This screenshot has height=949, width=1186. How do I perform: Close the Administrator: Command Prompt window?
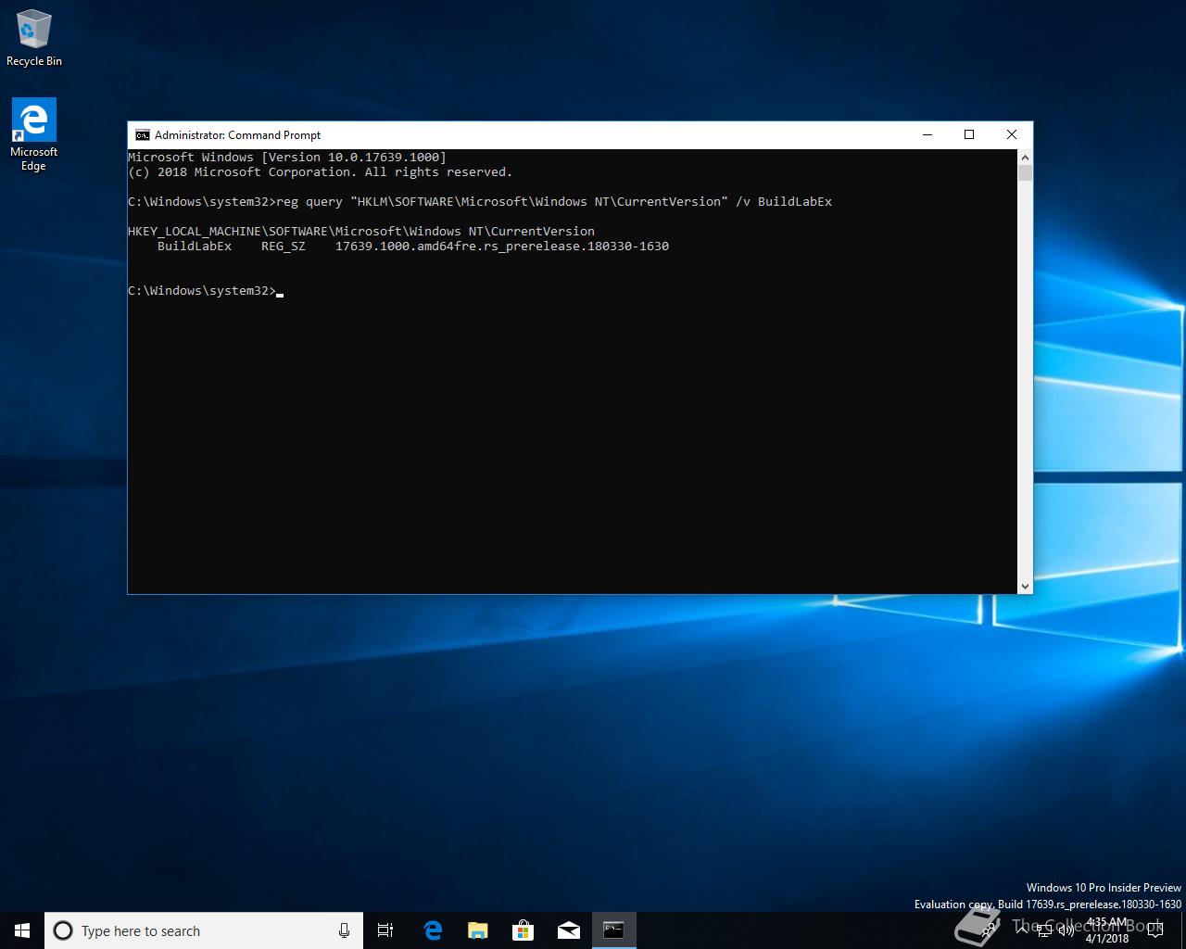[1012, 134]
